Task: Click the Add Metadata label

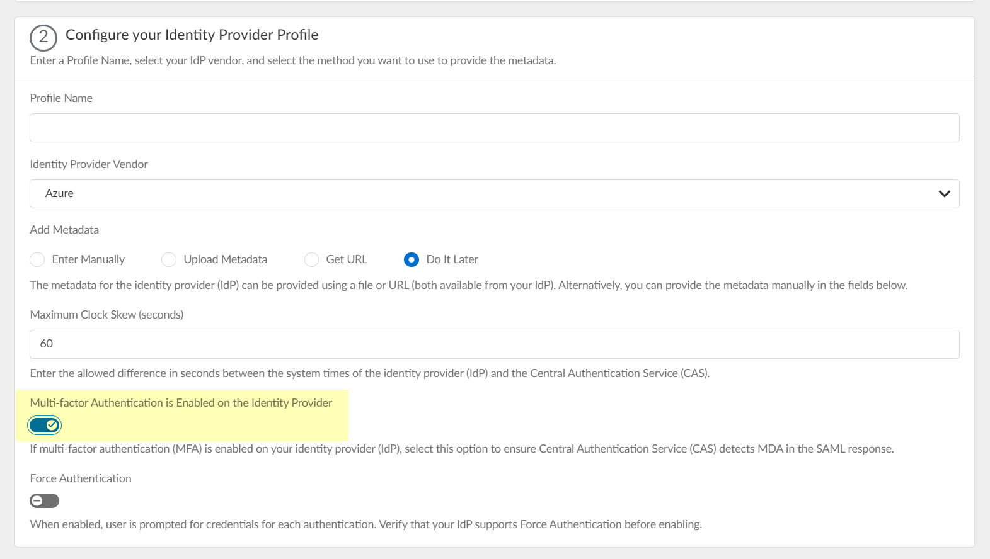Action: [64, 230]
